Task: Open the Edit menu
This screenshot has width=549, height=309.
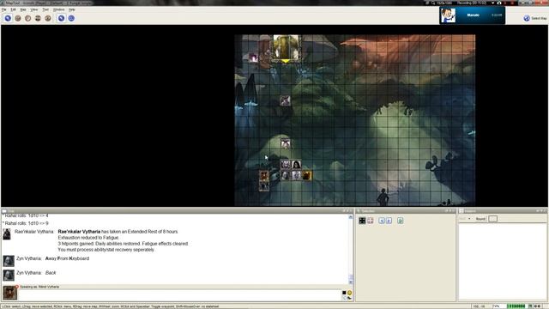Action: point(14,9)
